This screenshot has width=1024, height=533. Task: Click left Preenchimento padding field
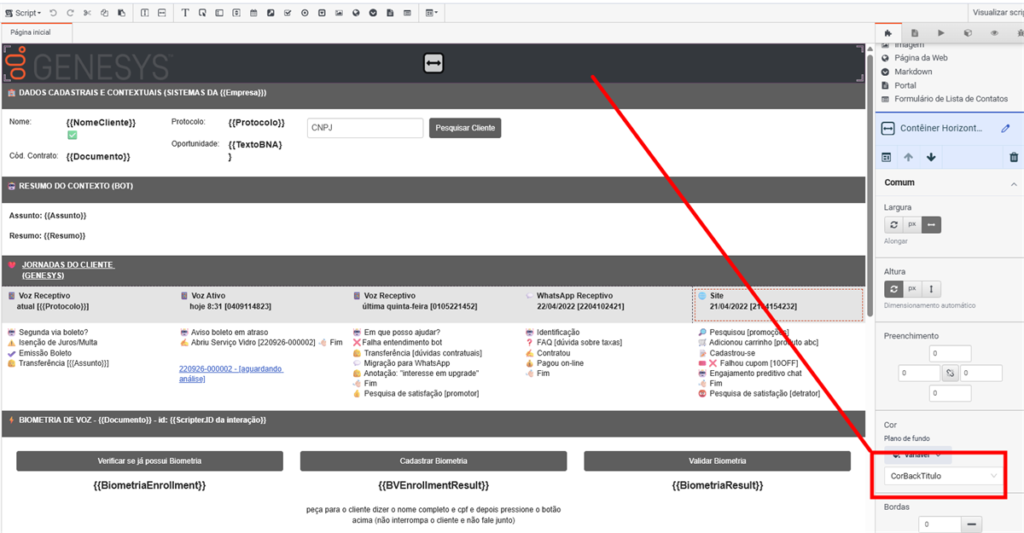(919, 373)
